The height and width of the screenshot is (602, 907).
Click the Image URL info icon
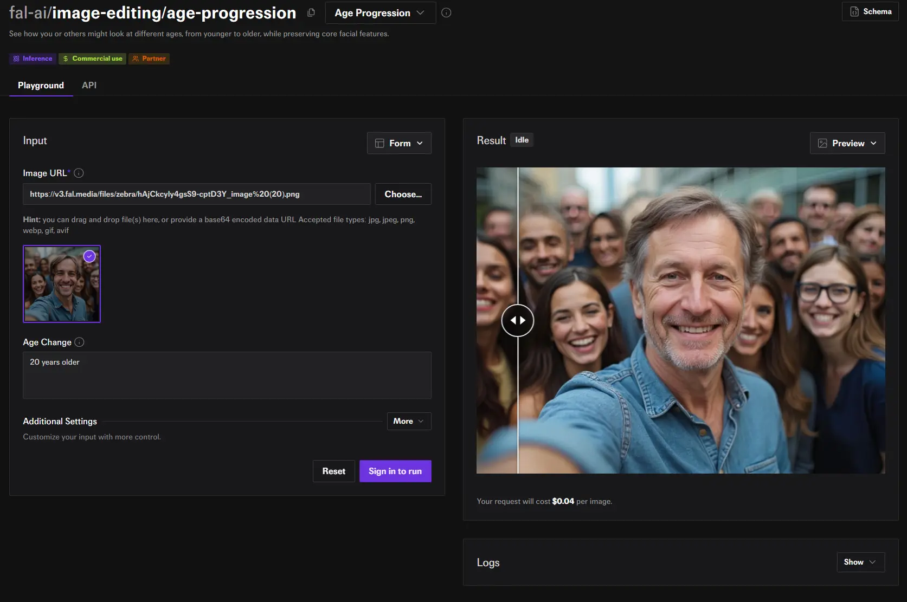[x=79, y=173]
